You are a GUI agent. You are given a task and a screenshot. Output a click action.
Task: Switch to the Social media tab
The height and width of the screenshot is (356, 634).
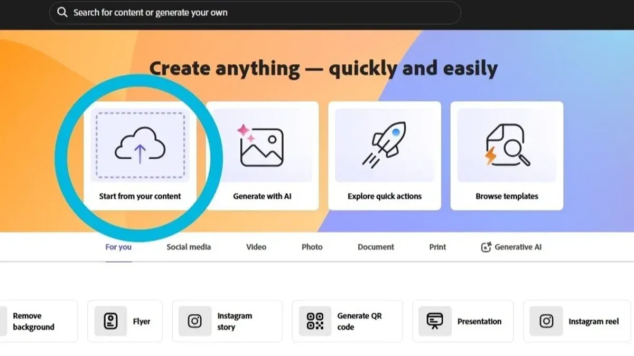[x=189, y=247]
